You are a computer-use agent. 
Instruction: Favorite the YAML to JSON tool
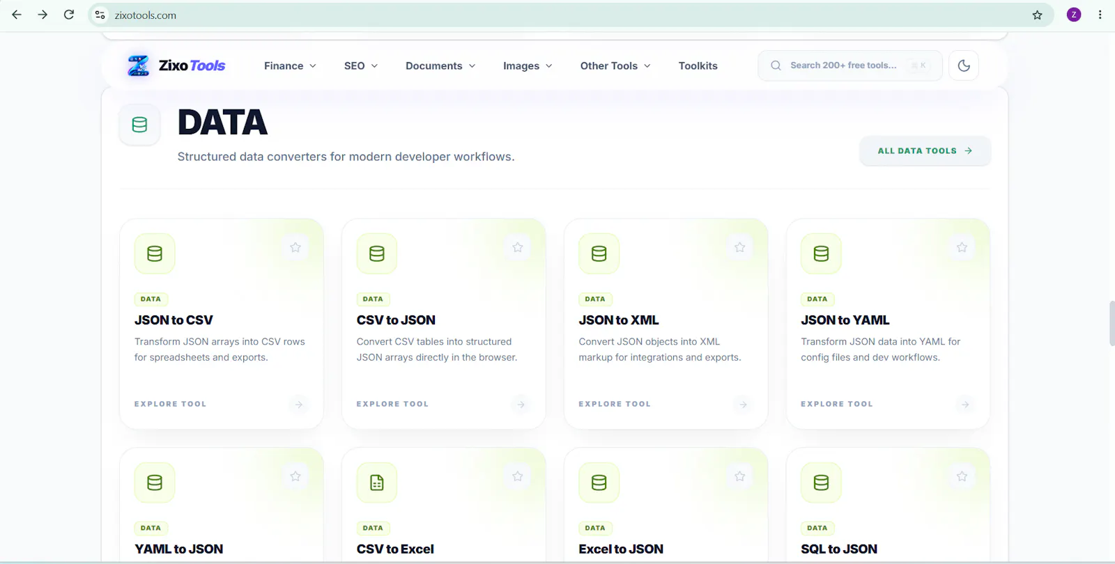pos(295,476)
